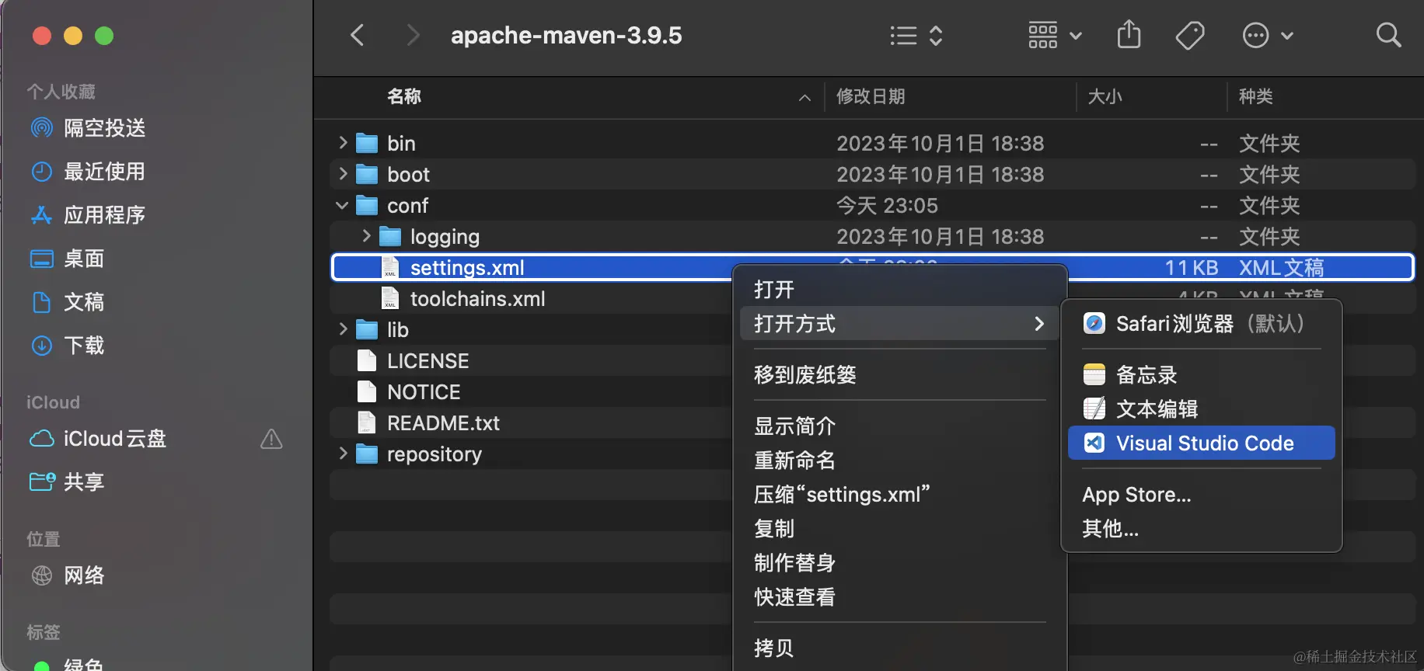Select the boot folder row

pyautogui.click(x=872, y=175)
